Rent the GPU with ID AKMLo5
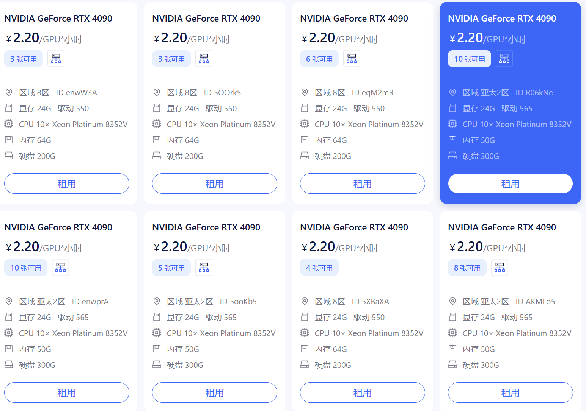This screenshot has height=411, width=586. [x=511, y=392]
